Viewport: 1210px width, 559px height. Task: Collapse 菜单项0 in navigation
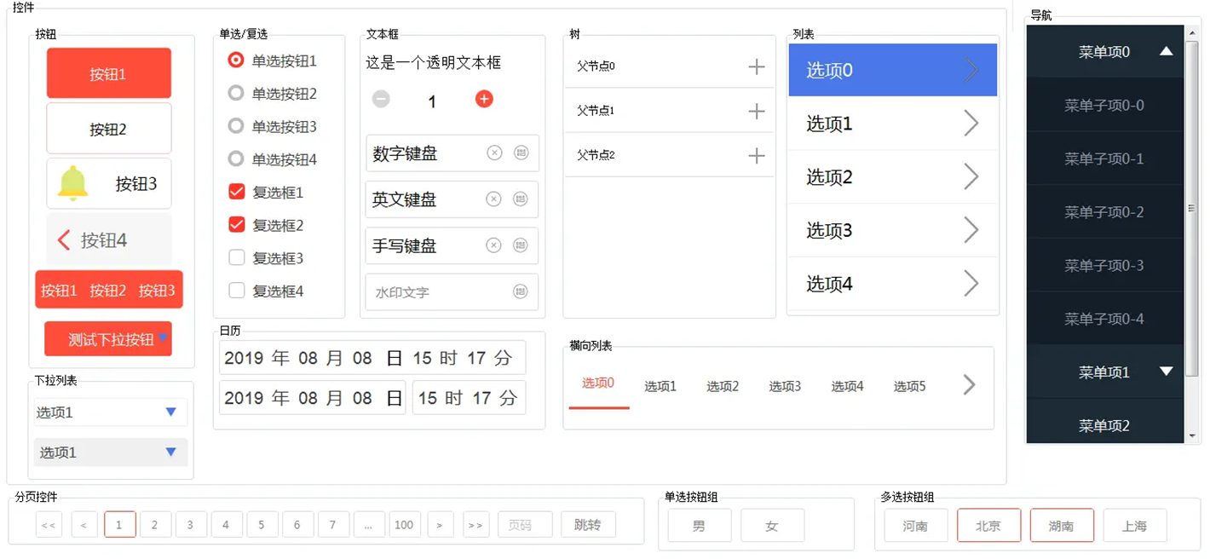[1167, 52]
